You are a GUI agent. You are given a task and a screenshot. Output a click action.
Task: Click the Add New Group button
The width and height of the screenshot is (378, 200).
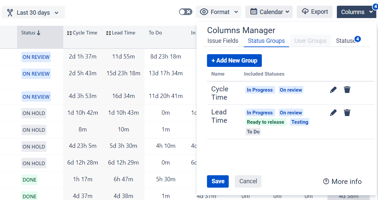(234, 61)
